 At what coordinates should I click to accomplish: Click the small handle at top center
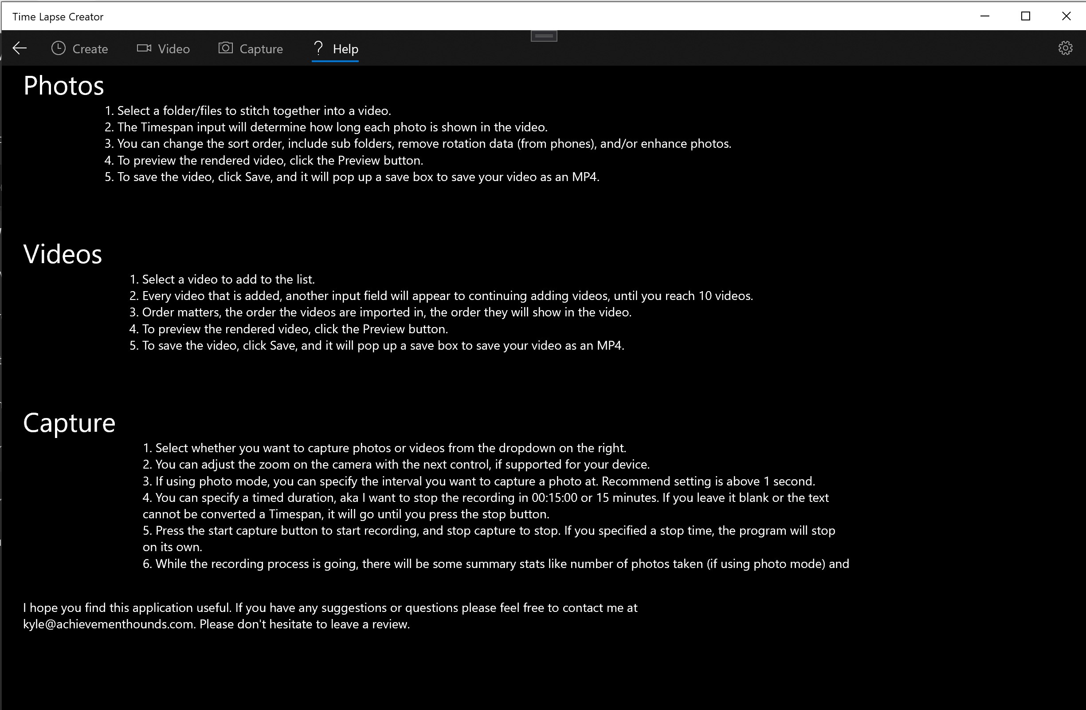pyautogui.click(x=544, y=36)
